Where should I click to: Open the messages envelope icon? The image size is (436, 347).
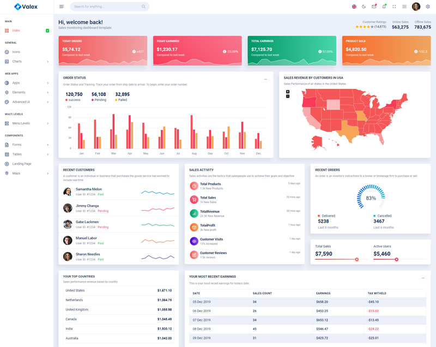pyautogui.click(x=374, y=7)
